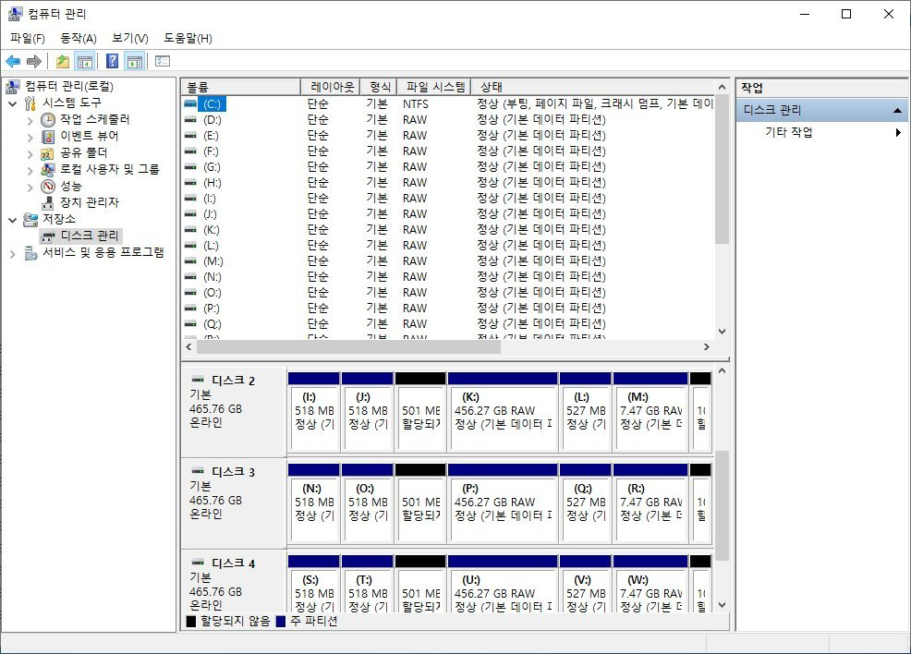Select the (P:) 456.27 GB RAW partition
The width and height of the screenshot is (911, 654).
tap(503, 503)
